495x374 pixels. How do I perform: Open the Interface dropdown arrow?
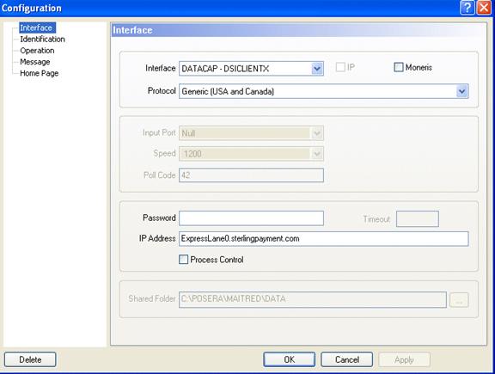pyautogui.click(x=317, y=69)
